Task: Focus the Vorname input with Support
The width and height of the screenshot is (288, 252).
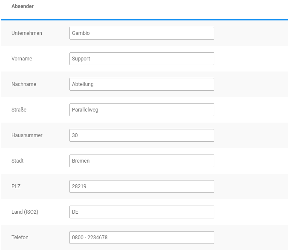Action: (141, 59)
